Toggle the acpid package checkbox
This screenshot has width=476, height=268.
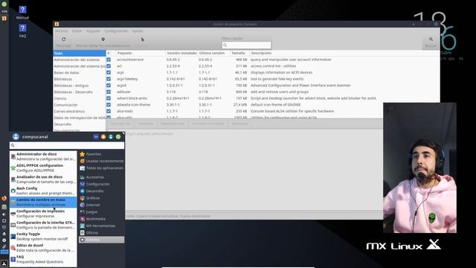tap(109, 86)
